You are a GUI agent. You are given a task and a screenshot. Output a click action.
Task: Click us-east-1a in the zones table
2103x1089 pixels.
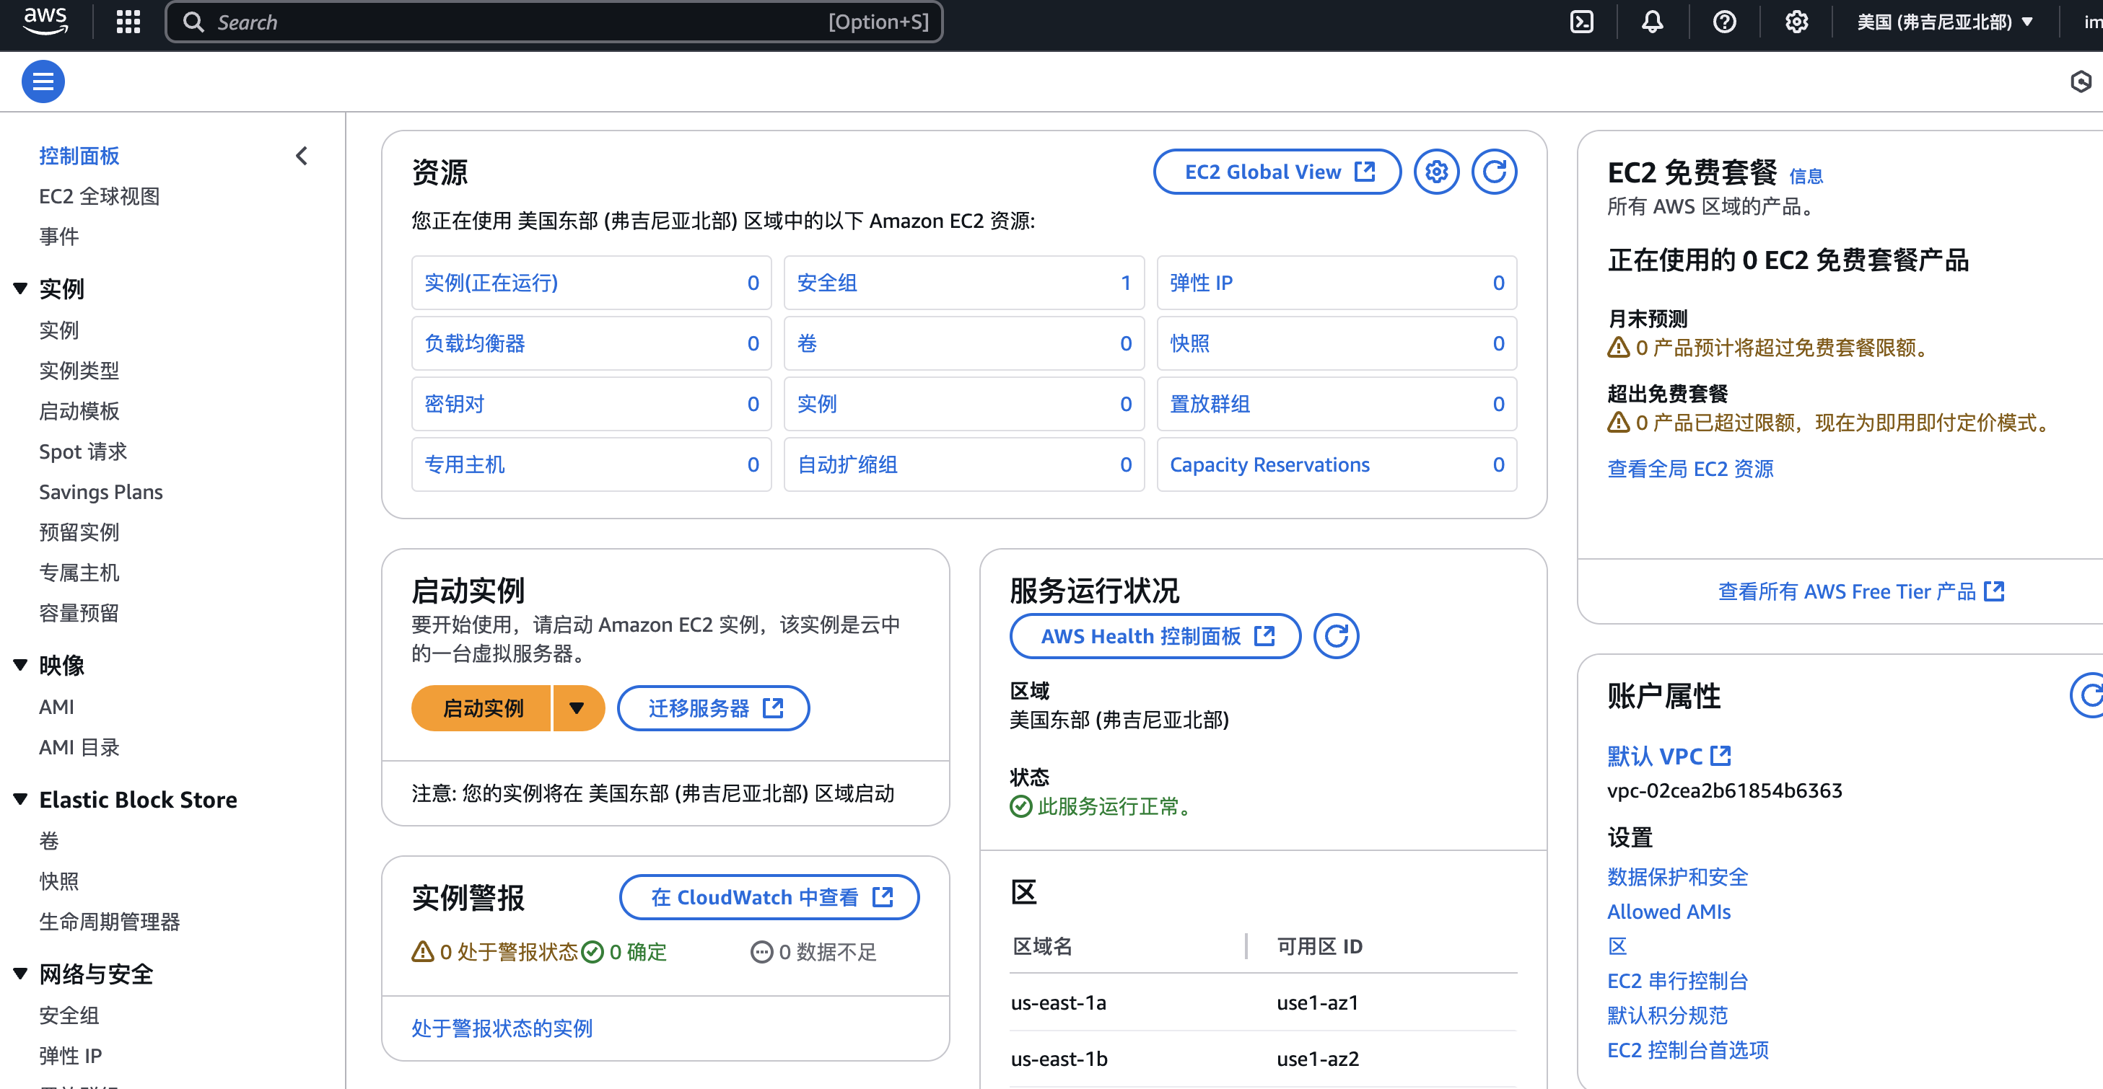[1058, 1002]
